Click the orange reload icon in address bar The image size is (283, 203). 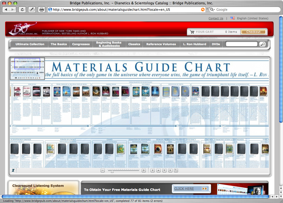(x=203, y=10)
